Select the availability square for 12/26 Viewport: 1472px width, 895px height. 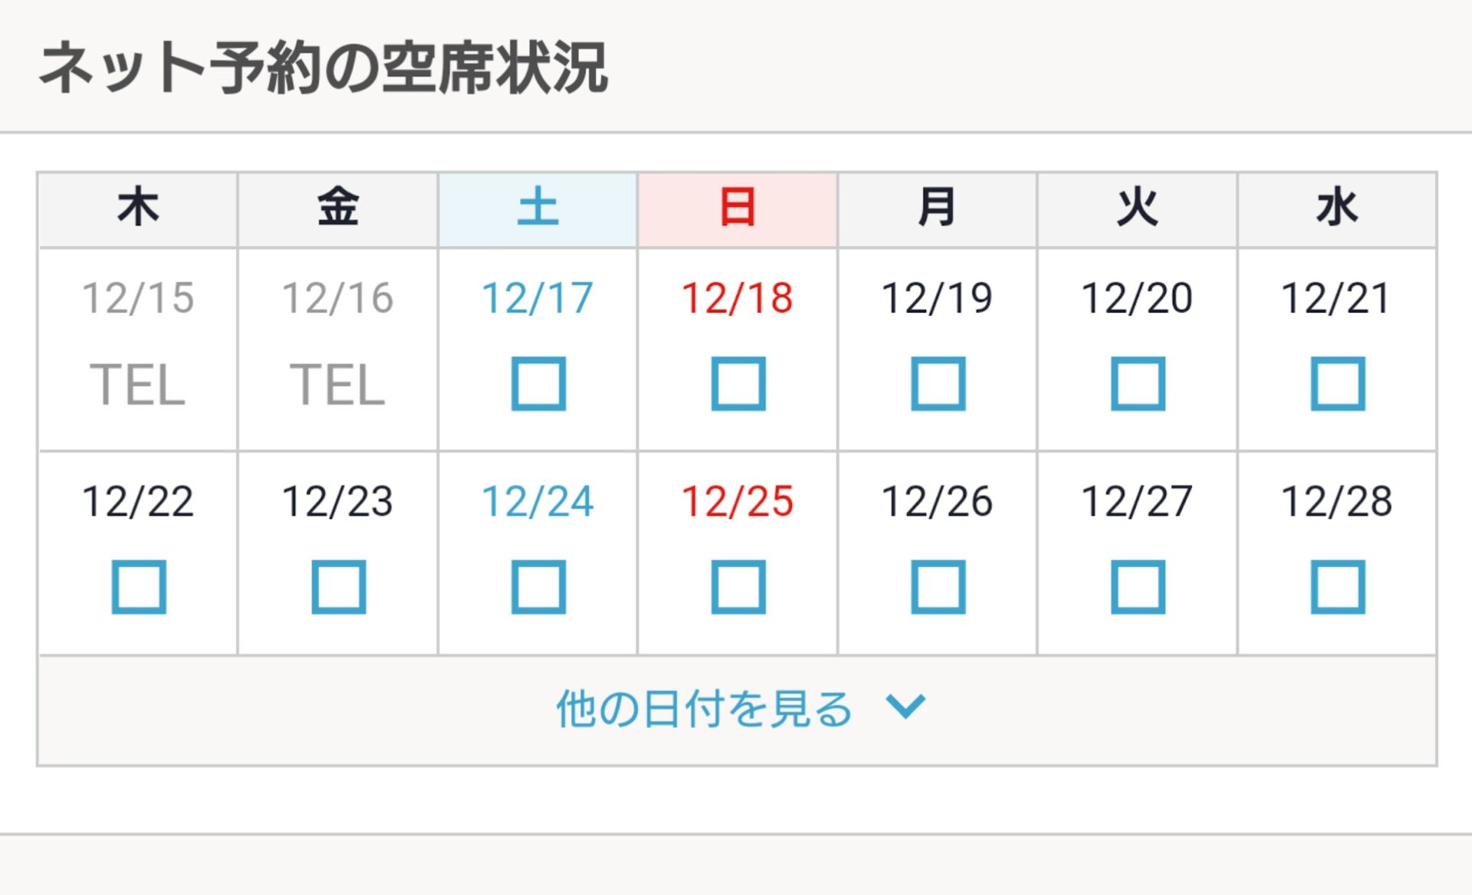938,587
